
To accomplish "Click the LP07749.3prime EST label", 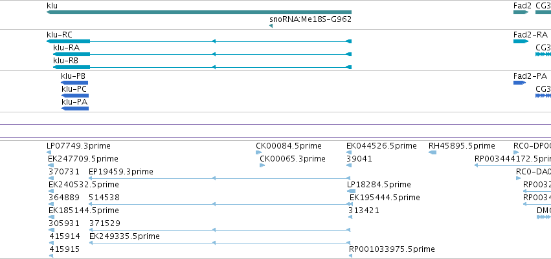I will pos(78,146).
